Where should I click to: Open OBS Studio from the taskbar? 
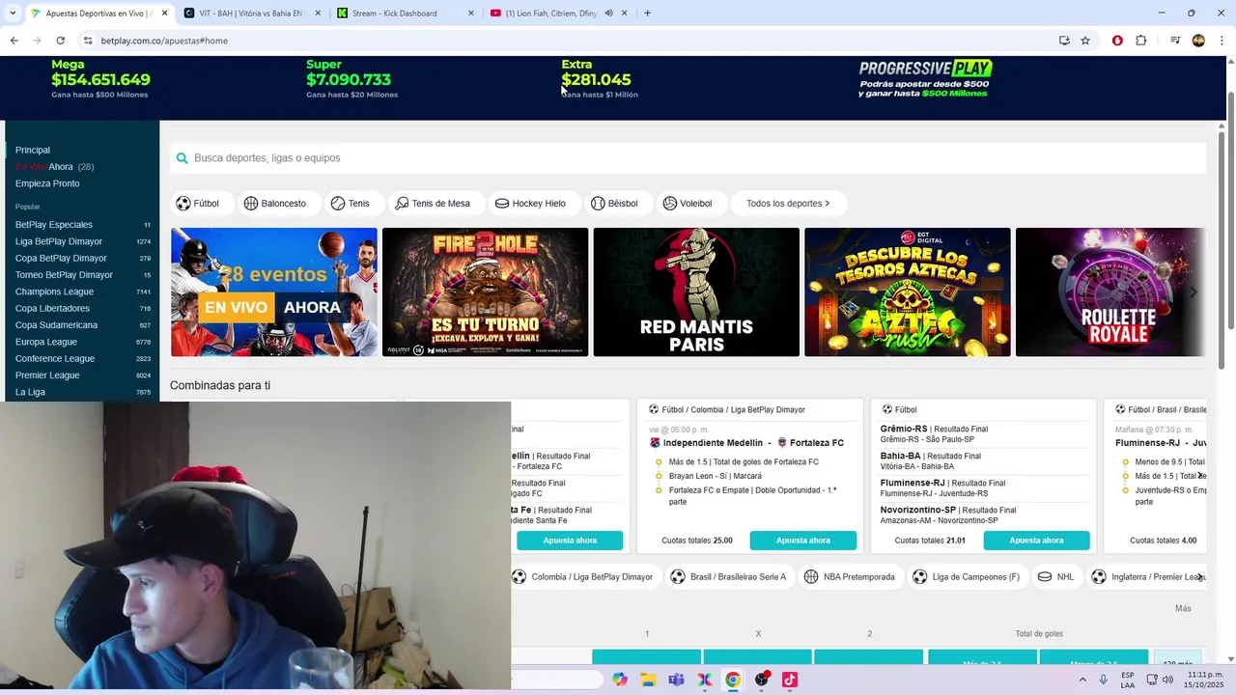(762, 680)
